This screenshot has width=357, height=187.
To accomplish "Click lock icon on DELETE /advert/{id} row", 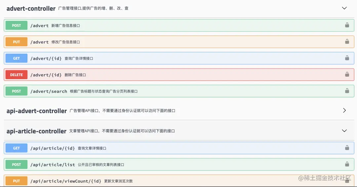I will click(x=347, y=74).
